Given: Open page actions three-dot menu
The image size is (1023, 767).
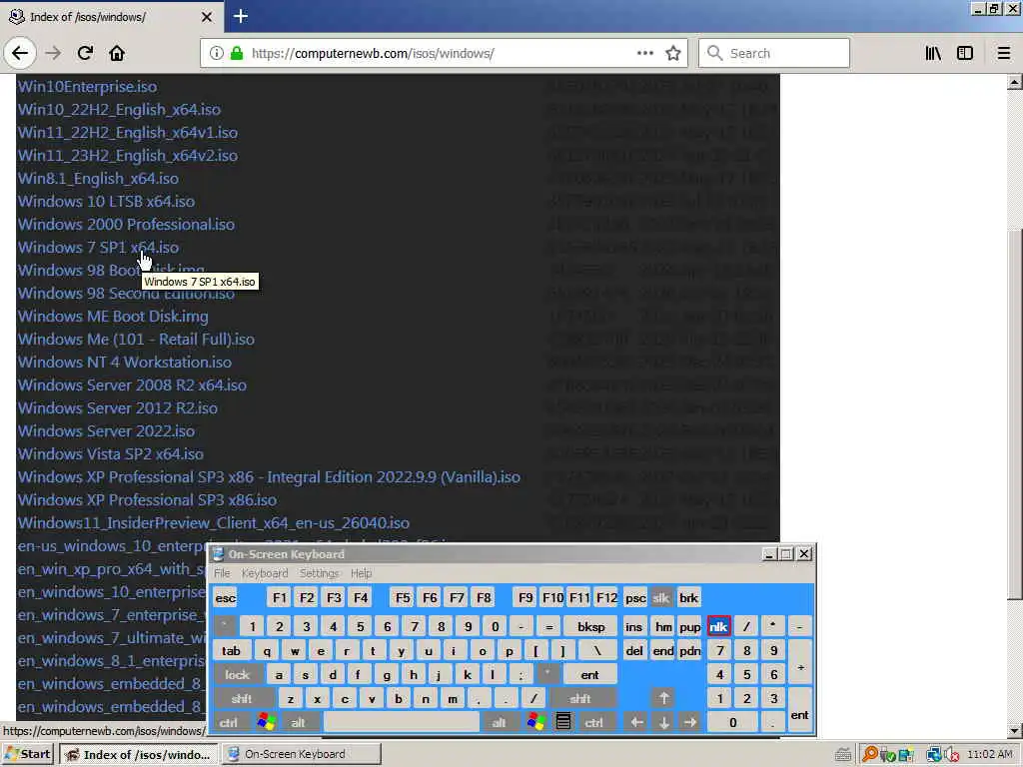Looking at the screenshot, I should (x=644, y=54).
